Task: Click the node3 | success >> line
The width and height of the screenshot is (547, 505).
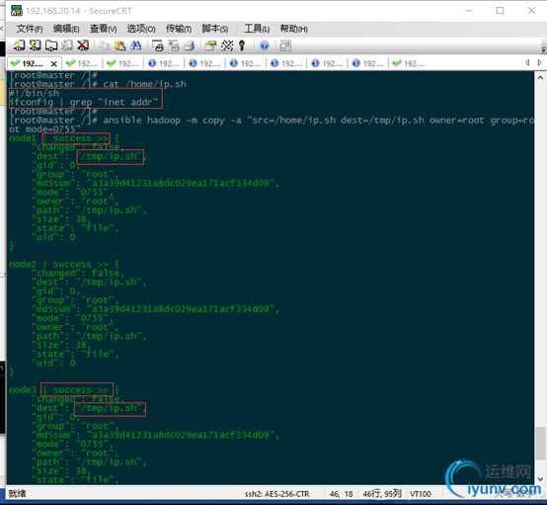Action: click(x=64, y=389)
